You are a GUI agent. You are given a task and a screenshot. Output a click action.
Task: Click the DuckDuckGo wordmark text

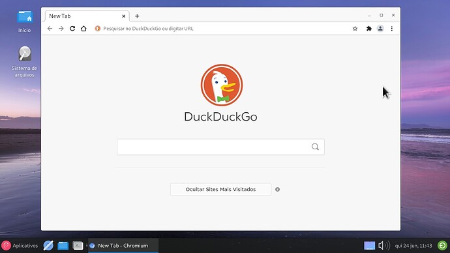[220, 117]
